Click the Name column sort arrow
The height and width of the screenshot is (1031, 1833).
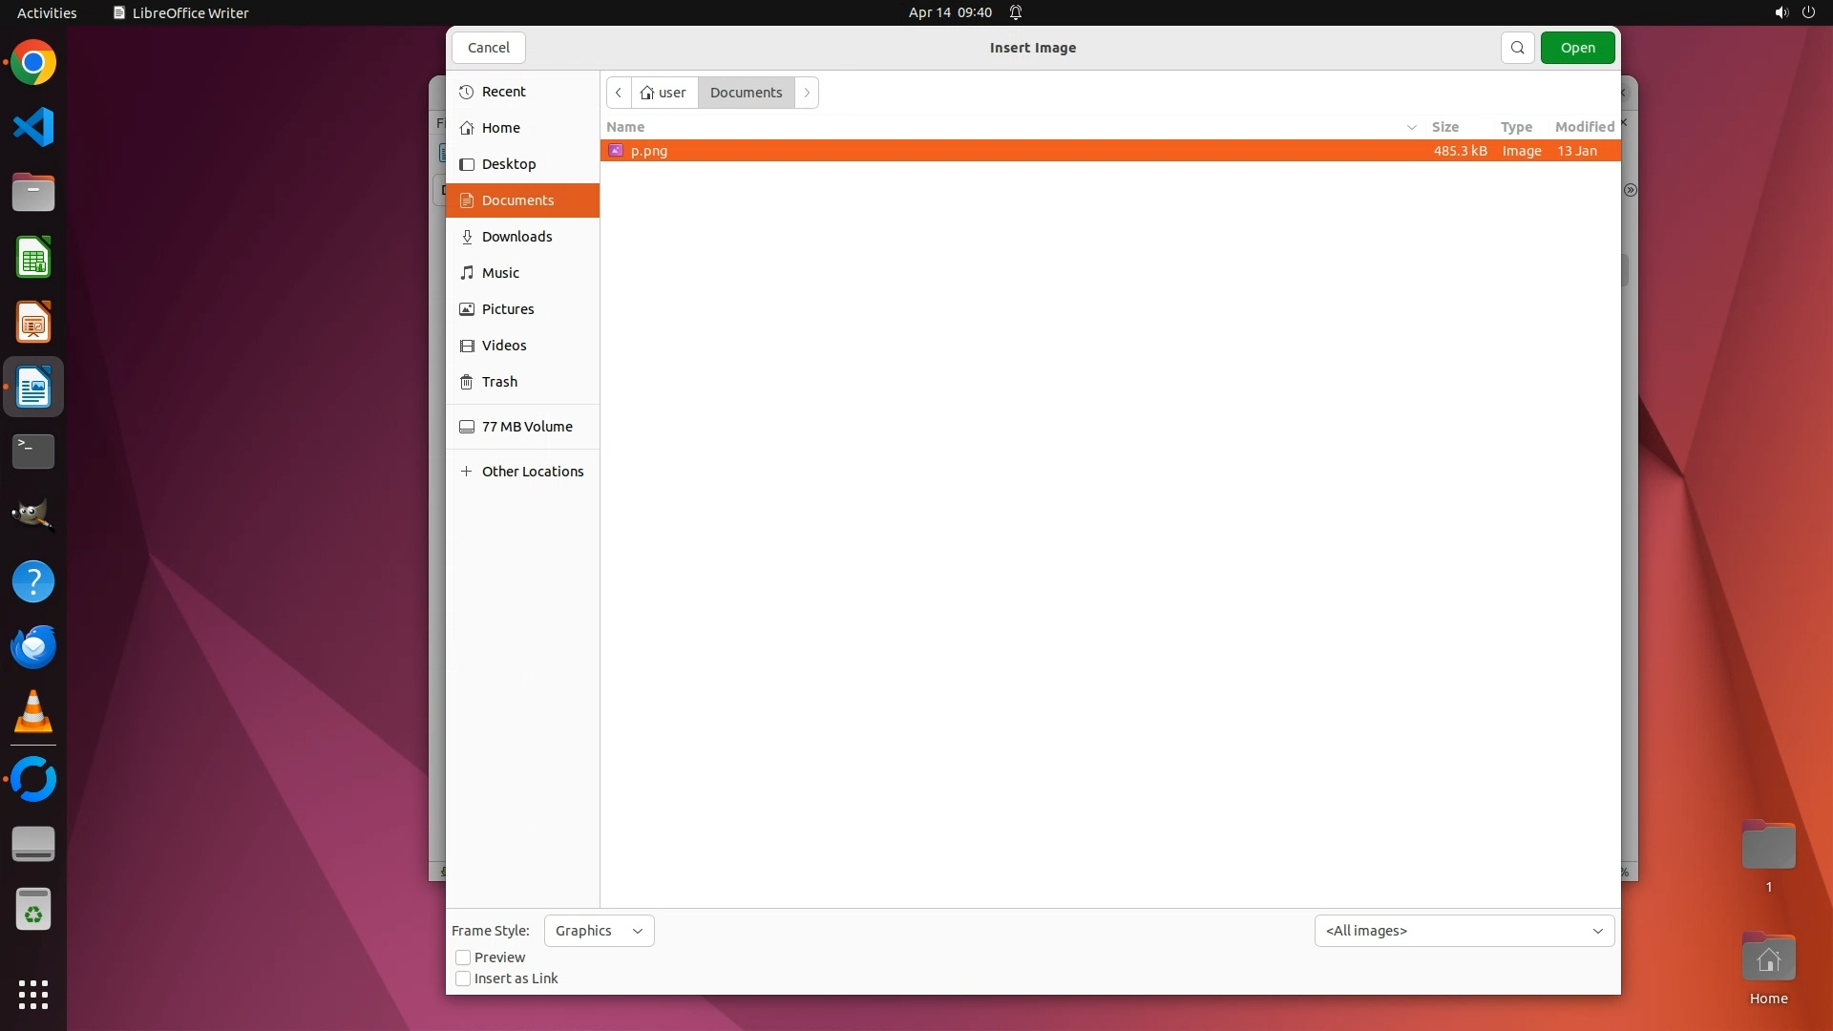pos(1411,127)
